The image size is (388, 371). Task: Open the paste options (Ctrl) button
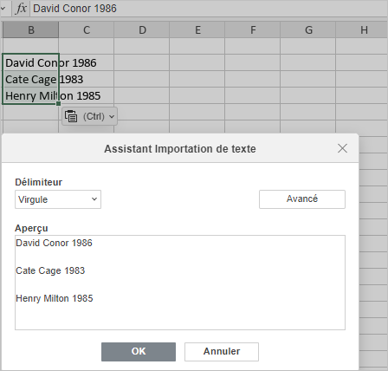(89, 116)
